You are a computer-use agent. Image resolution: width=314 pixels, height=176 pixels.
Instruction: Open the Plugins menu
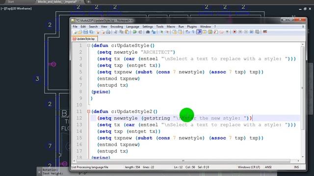[x=192, y=26]
